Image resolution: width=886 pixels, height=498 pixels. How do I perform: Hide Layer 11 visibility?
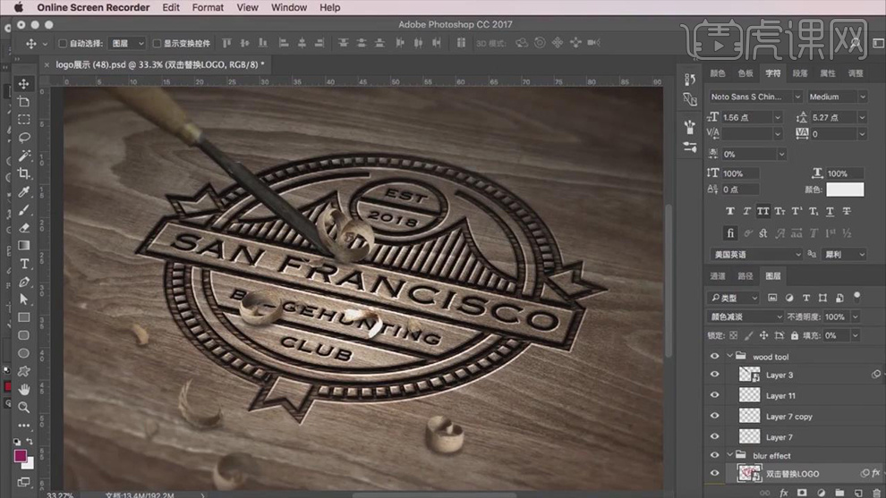(x=714, y=395)
